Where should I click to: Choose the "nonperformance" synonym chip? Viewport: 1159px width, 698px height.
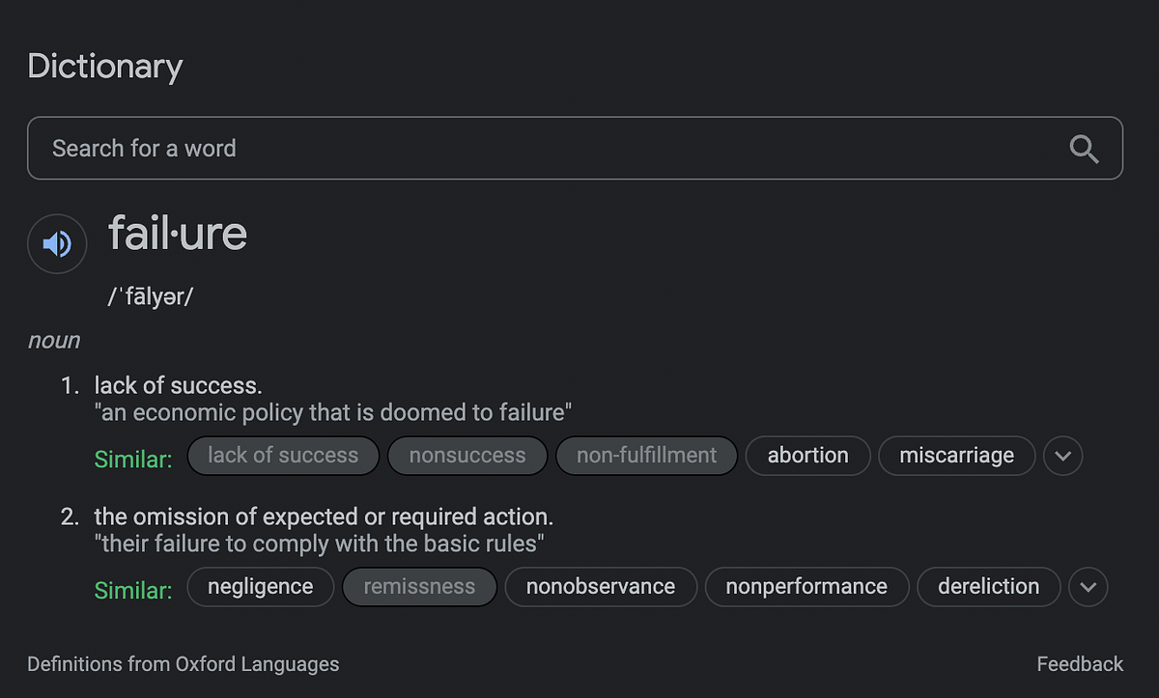point(806,587)
